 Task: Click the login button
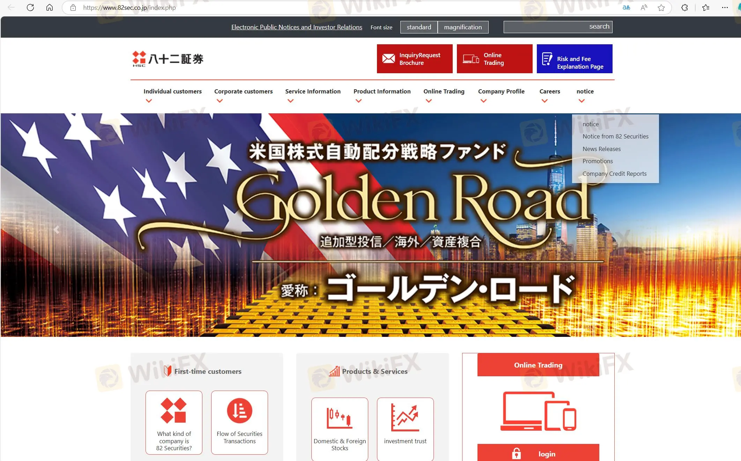pyautogui.click(x=538, y=453)
